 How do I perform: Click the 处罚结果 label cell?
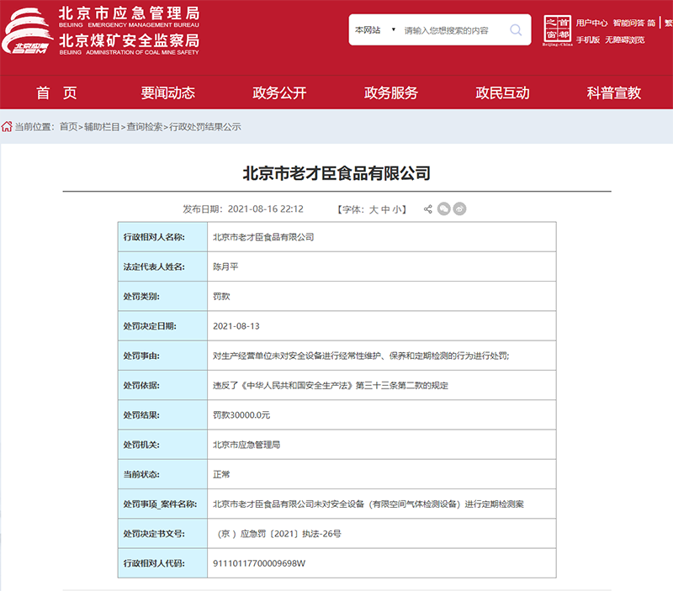click(x=162, y=414)
